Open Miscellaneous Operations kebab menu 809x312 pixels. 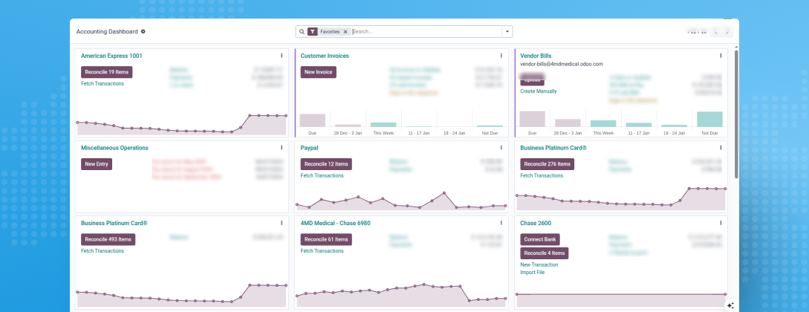coord(282,148)
